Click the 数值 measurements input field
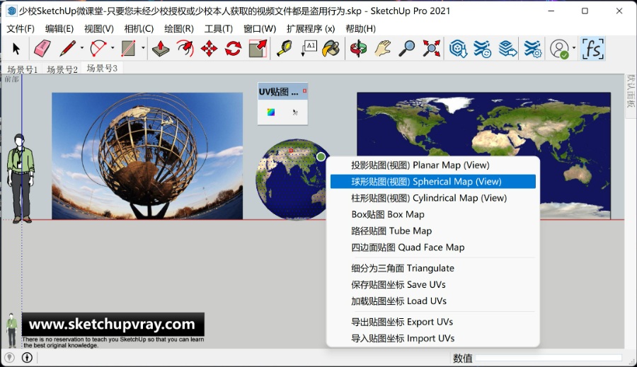The width and height of the screenshot is (637, 367). [549, 358]
